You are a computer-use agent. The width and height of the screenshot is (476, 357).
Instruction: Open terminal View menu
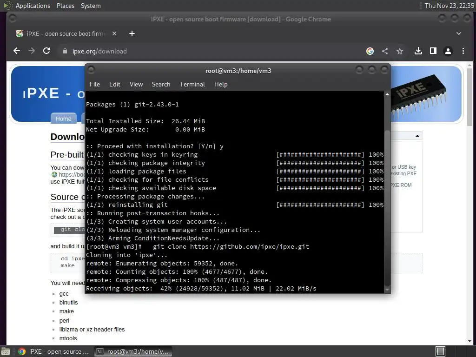pyautogui.click(x=136, y=85)
